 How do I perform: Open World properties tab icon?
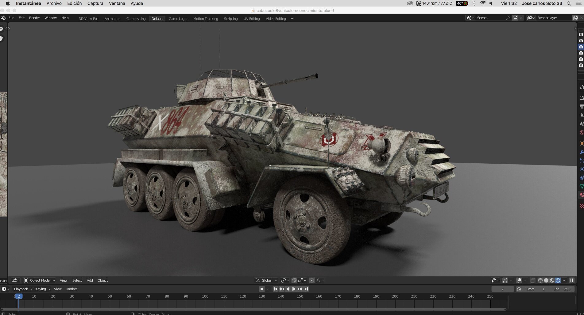(582, 133)
